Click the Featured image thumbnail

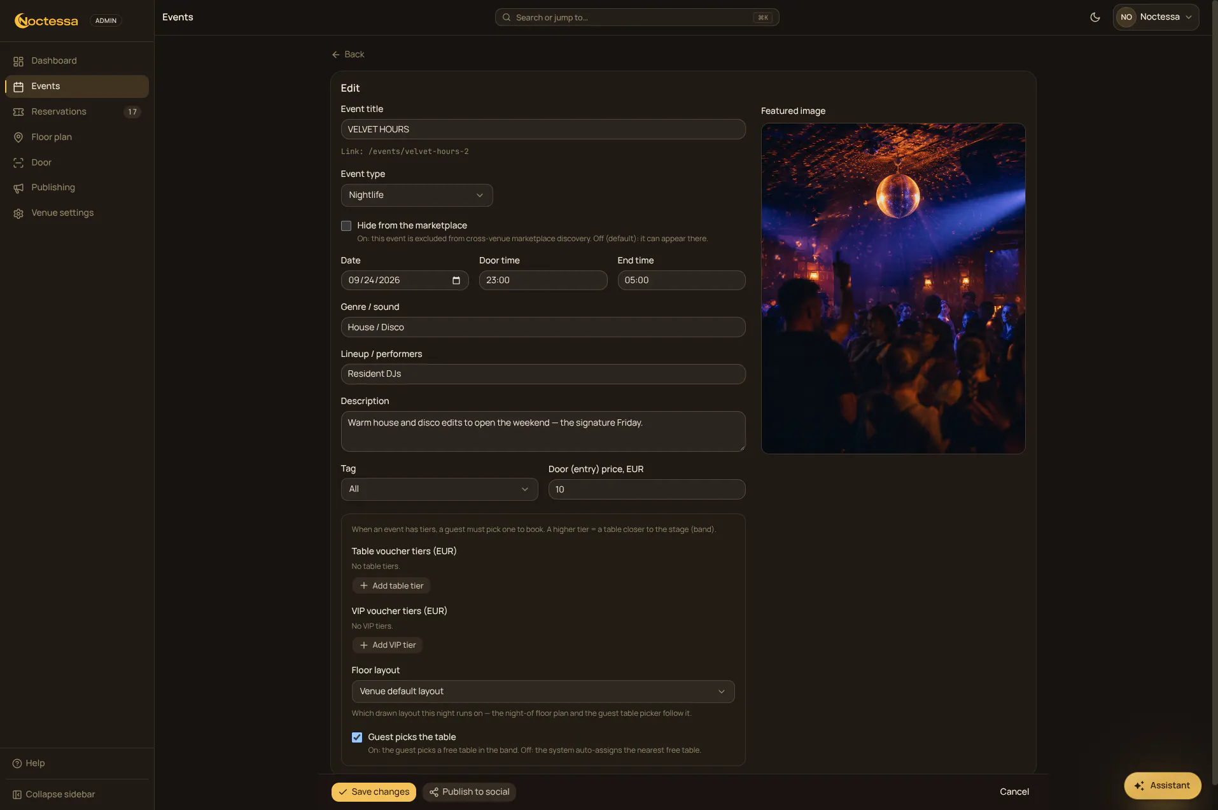(893, 288)
